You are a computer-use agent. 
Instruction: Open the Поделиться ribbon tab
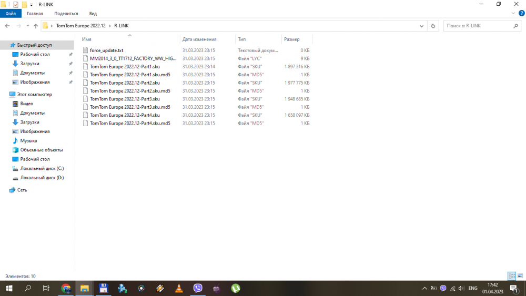[x=66, y=14]
